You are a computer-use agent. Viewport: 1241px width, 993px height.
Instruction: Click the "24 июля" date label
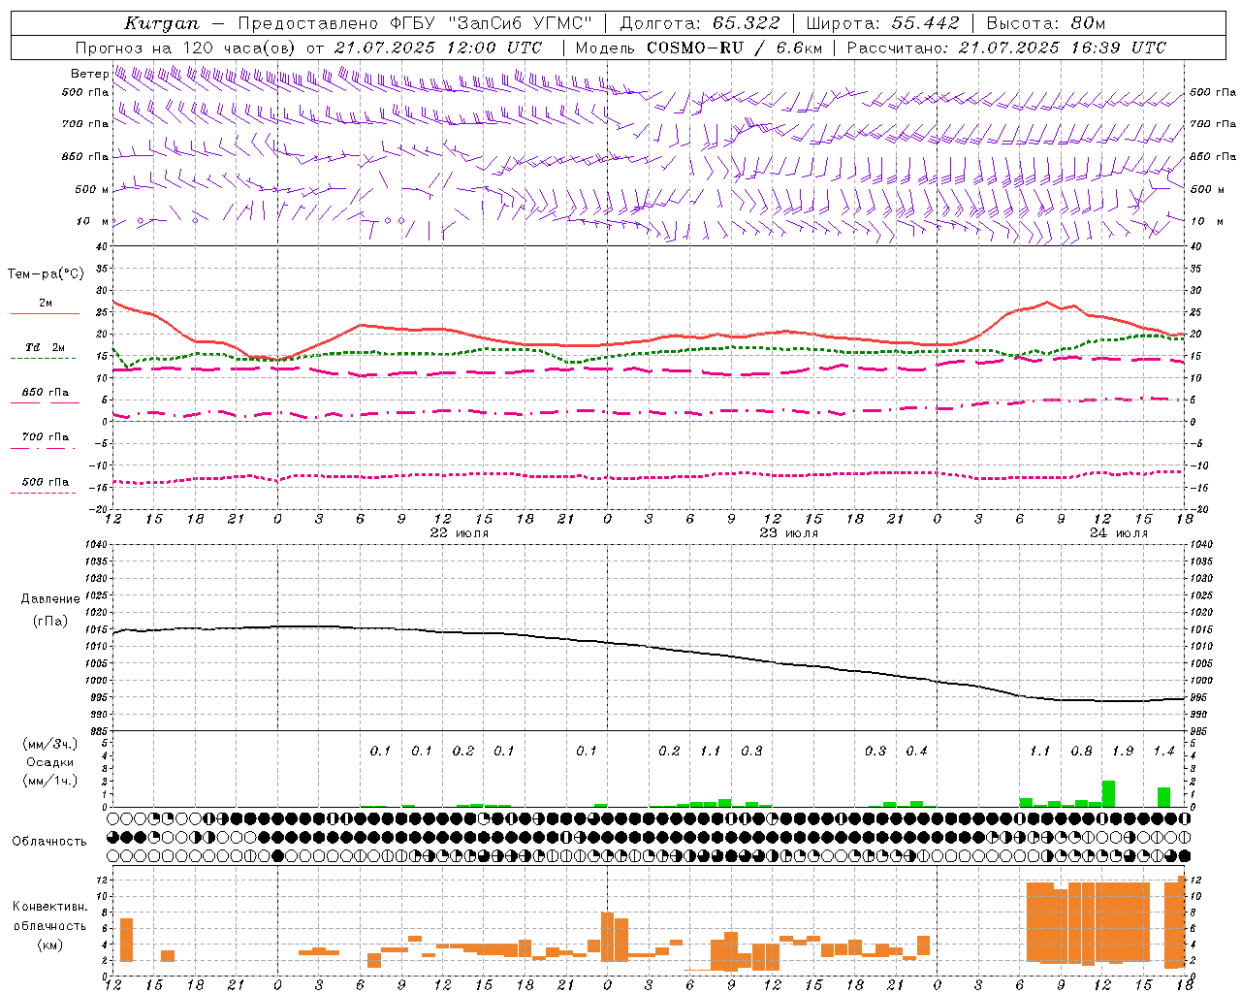(x=1119, y=533)
